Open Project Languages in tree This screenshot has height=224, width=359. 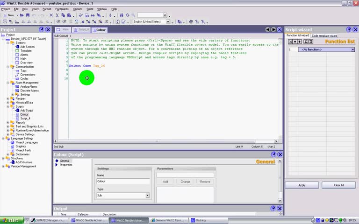tap(27, 142)
